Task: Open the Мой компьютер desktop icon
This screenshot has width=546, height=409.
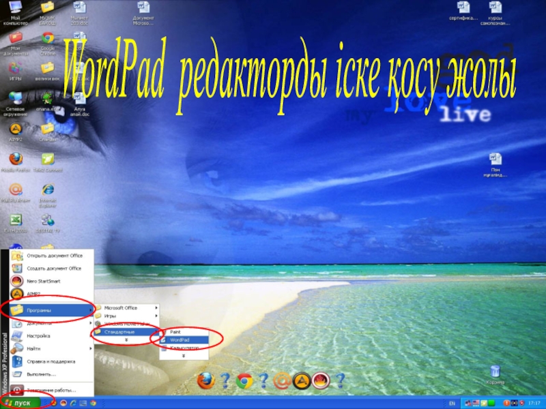Action: 15,13
